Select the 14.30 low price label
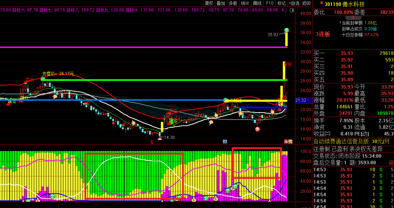This screenshot has width=394, height=208. pyautogui.click(x=169, y=138)
